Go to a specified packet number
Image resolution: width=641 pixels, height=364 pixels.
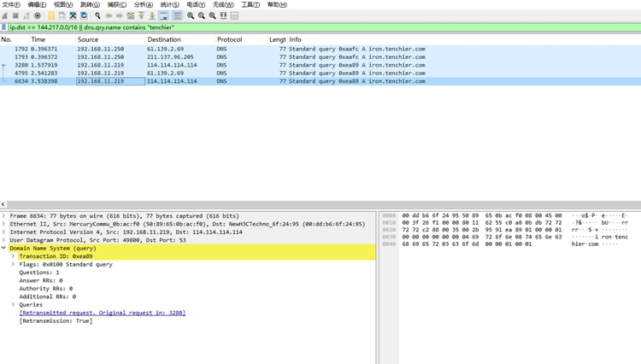[x=131, y=16]
